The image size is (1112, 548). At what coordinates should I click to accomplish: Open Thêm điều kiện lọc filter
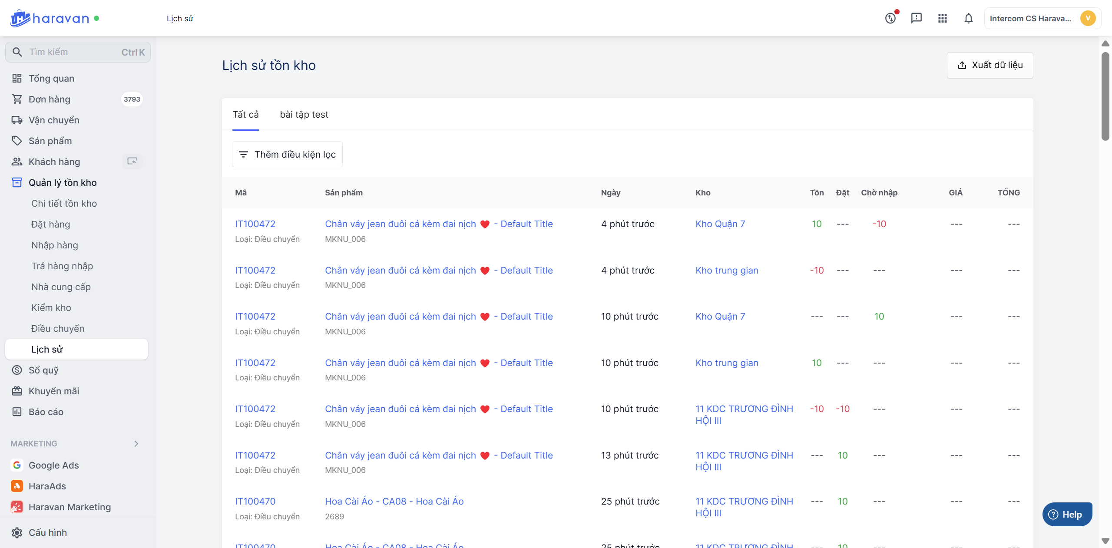point(287,154)
